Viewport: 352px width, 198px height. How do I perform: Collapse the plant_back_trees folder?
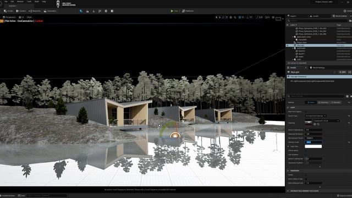[293, 37]
